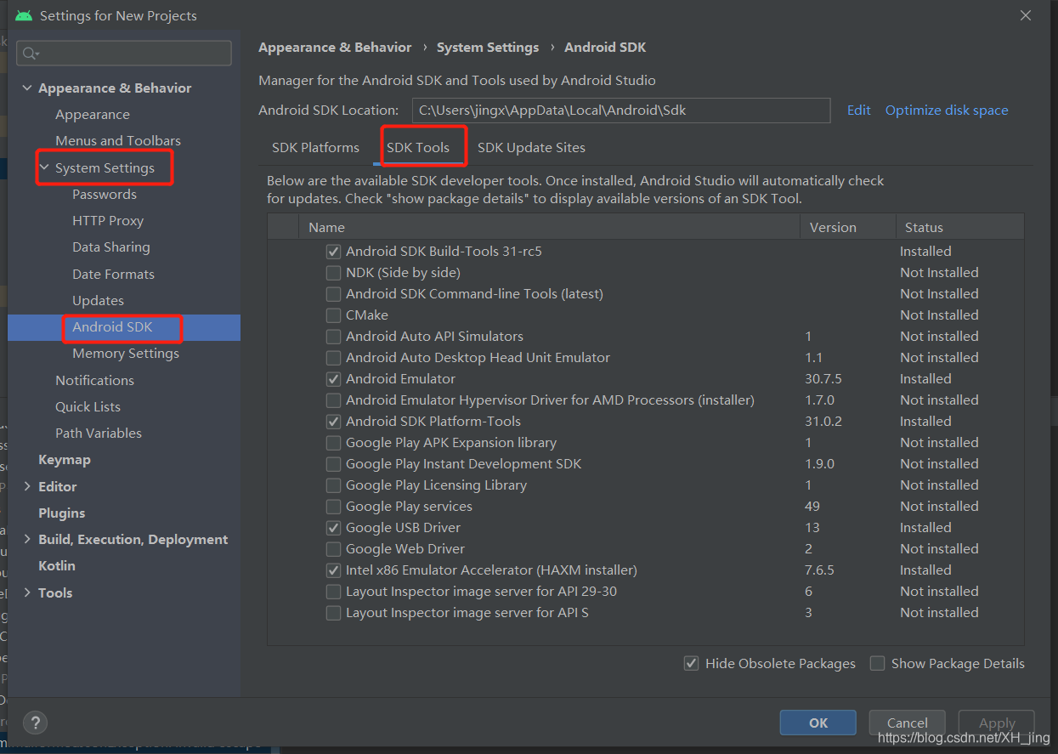Collapse the Appearance & Behavior section
Screen dimensions: 1058x754
[x=27, y=88]
